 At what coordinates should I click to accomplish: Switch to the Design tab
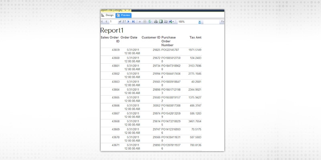point(107,15)
